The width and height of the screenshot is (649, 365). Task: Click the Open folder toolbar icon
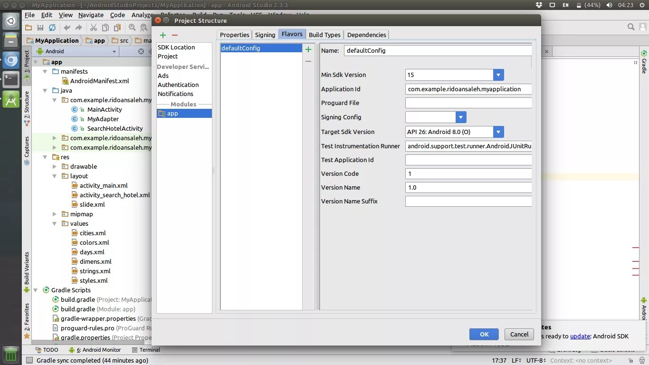(29, 28)
